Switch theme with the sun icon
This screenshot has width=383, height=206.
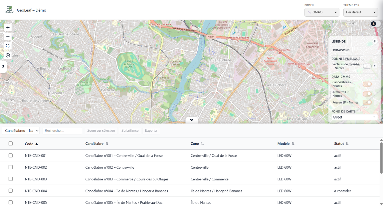(x=374, y=24)
